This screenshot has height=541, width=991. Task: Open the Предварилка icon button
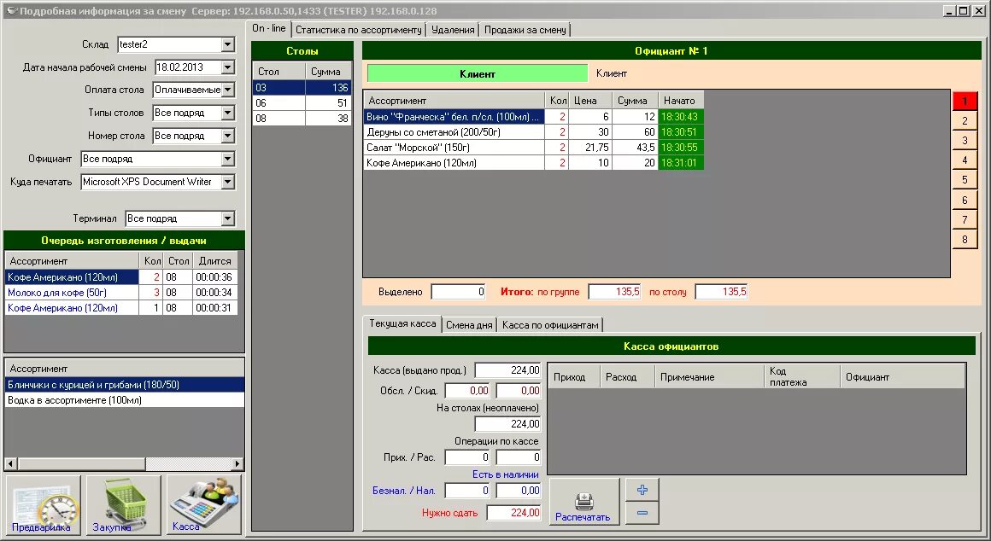tap(43, 505)
